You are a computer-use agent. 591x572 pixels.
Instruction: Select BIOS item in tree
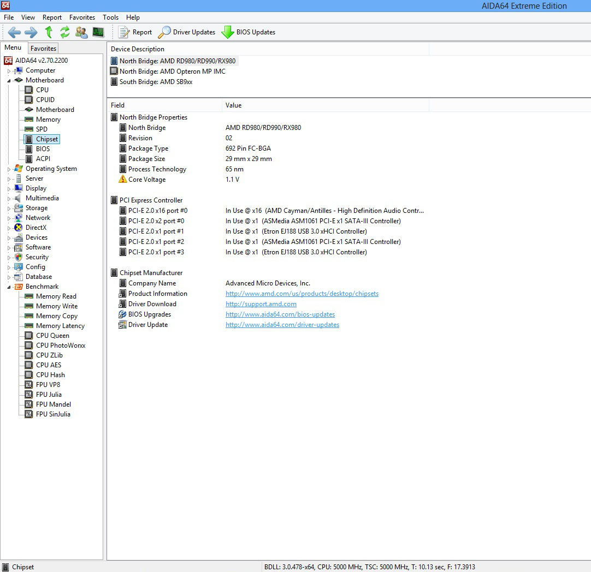43,149
